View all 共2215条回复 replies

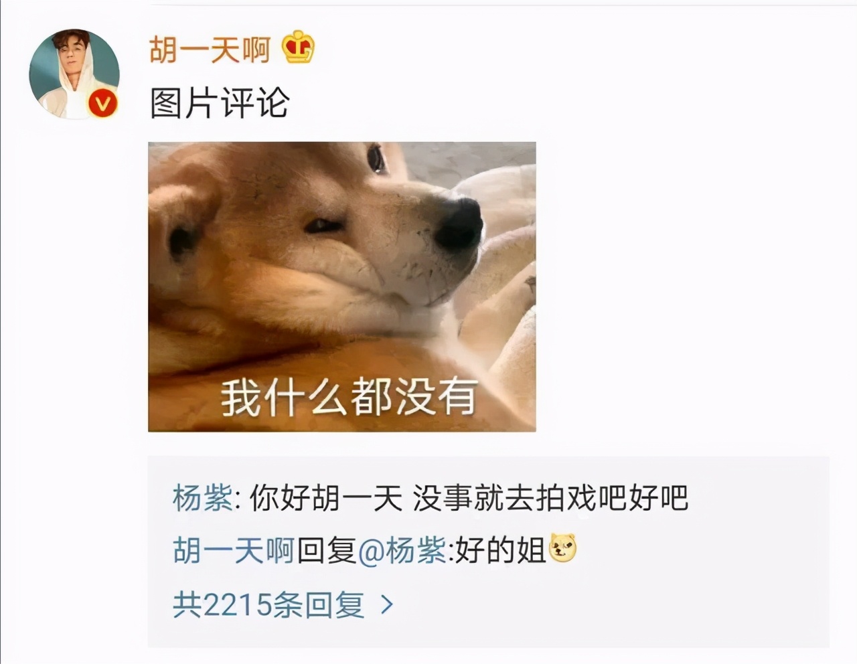(x=268, y=605)
